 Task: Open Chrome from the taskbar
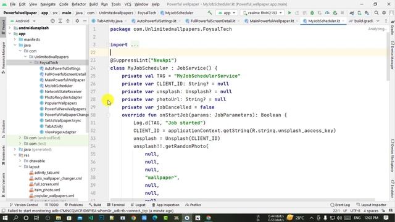[133, 218]
